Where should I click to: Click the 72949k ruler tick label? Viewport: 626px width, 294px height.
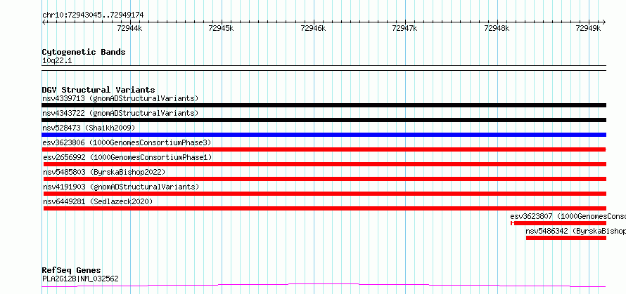click(x=589, y=28)
